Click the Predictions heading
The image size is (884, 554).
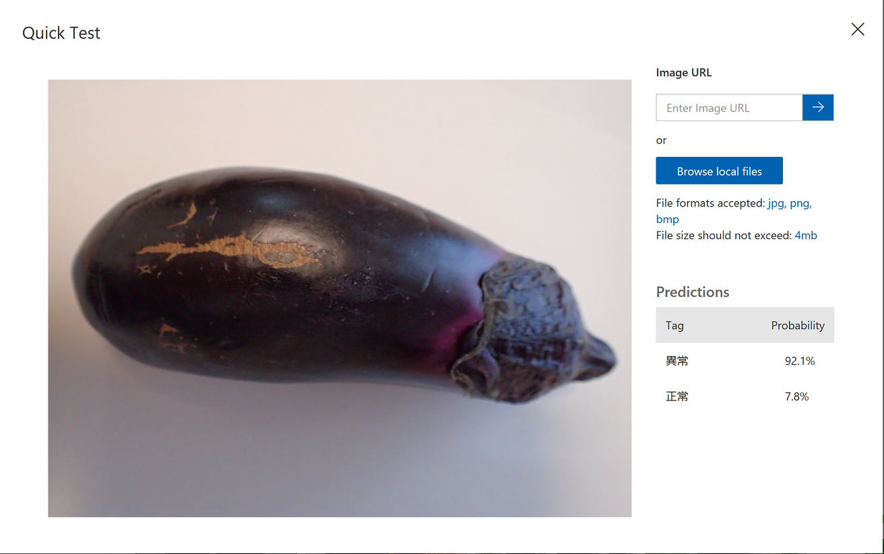pyautogui.click(x=693, y=291)
